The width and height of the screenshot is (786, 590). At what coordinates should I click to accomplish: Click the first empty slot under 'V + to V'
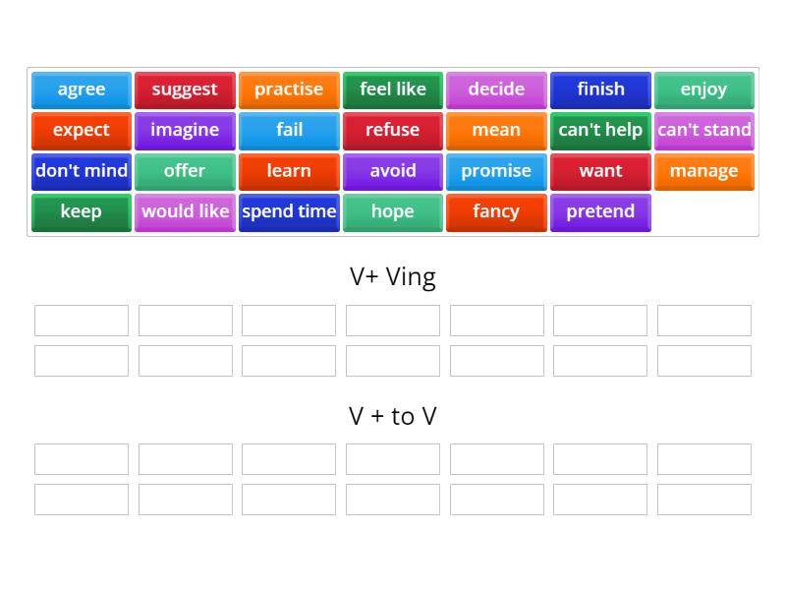click(81, 458)
